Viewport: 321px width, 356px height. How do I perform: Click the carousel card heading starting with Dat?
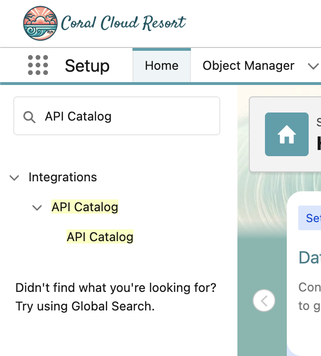click(x=310, y=258)
